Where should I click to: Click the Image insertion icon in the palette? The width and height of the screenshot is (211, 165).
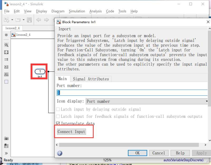coord(6,74)
